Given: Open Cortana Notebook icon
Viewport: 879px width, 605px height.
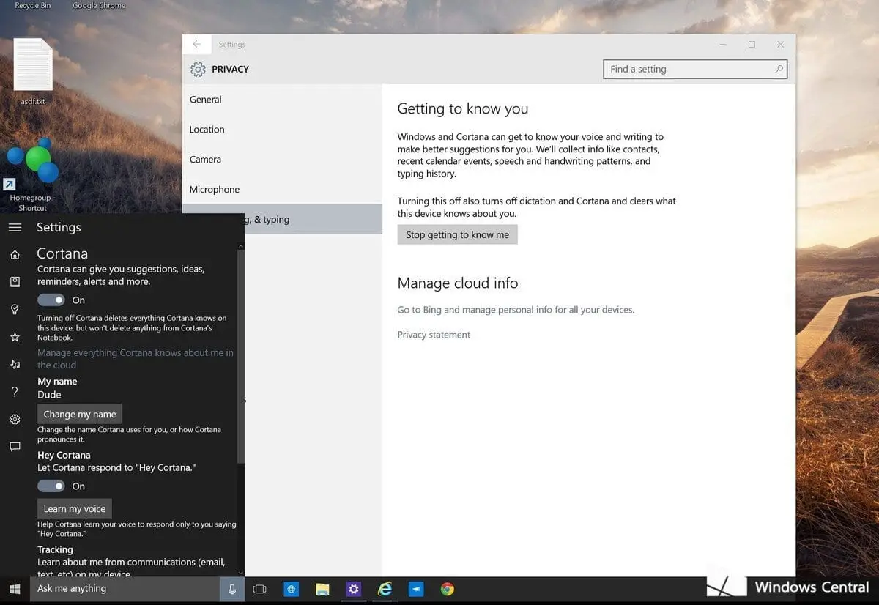Looking at the screenshot, I should (x=15, y=282).
